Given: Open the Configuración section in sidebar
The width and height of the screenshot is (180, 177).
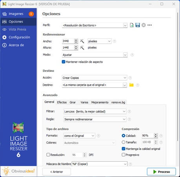Looking at the screenshot, I should point(18,37).
